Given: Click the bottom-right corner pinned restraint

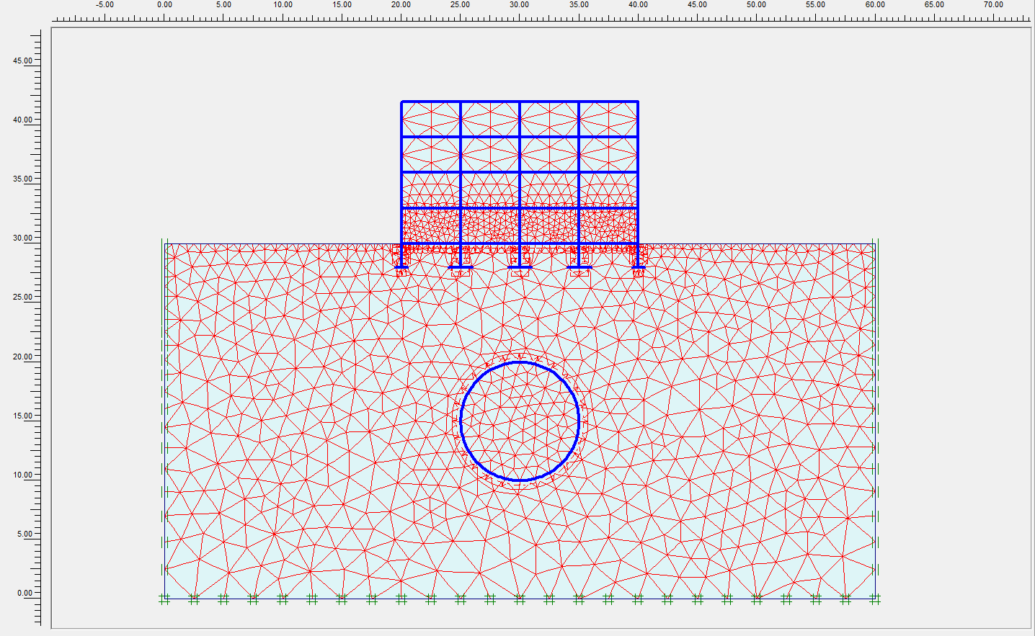Looking at the screenshot, I should pyautogui.click(x=875, y=598).
